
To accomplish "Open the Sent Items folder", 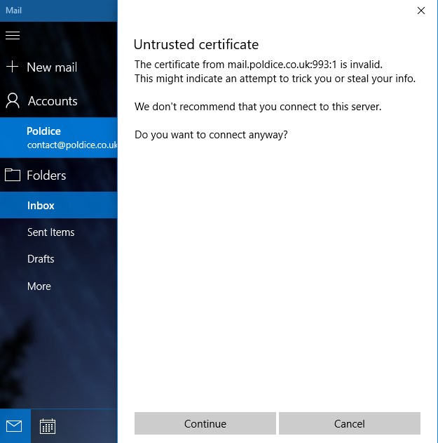I will [x=50, y=232].
